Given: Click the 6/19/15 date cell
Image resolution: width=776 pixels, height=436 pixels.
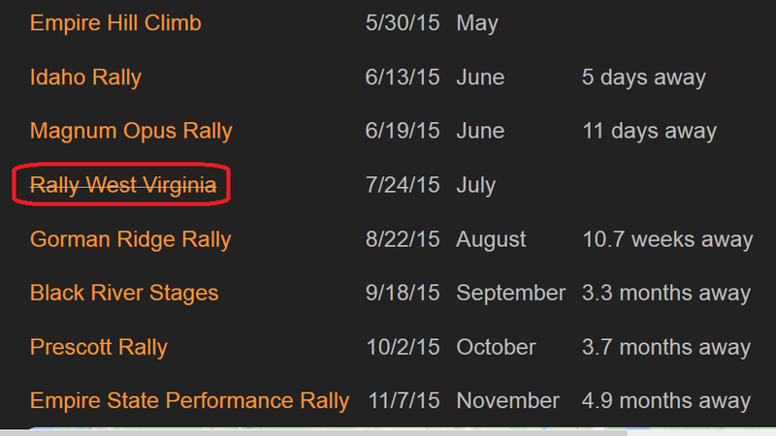Looking at the screenshot, I should click(x=403, y=131).
